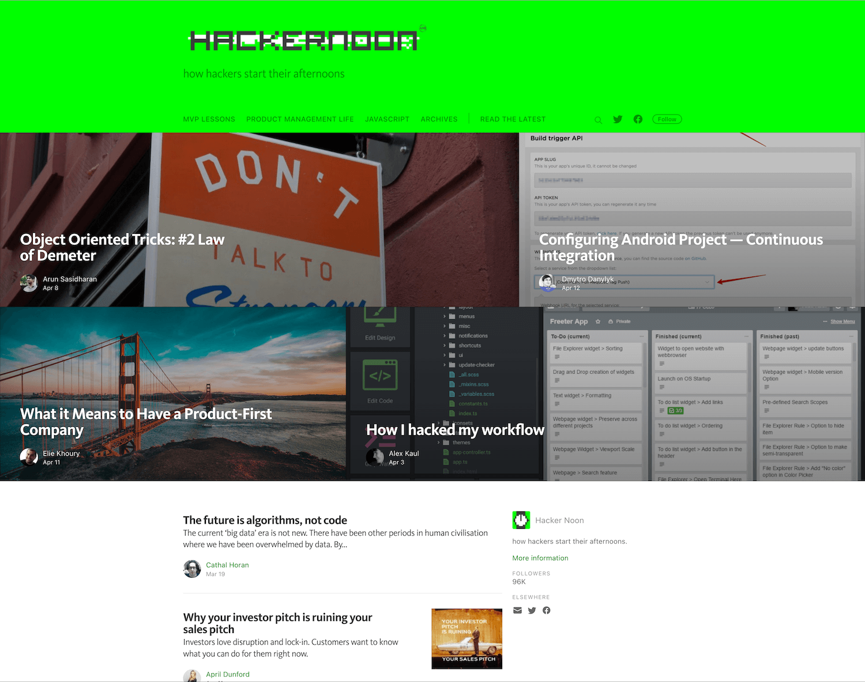
Task: Click the Twitter bird icon under Elsewhere
Action: coord(532,611)
